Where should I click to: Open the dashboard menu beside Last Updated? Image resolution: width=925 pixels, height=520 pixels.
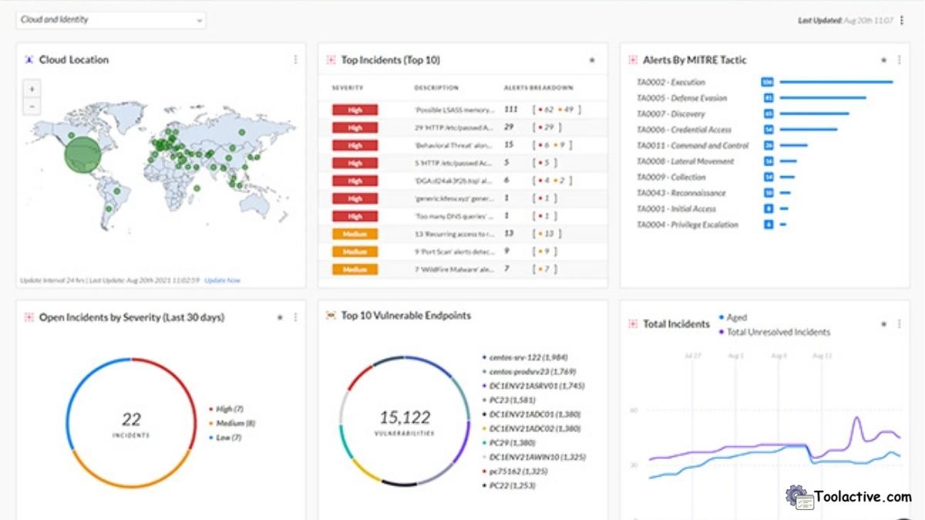tap(902, 21)
